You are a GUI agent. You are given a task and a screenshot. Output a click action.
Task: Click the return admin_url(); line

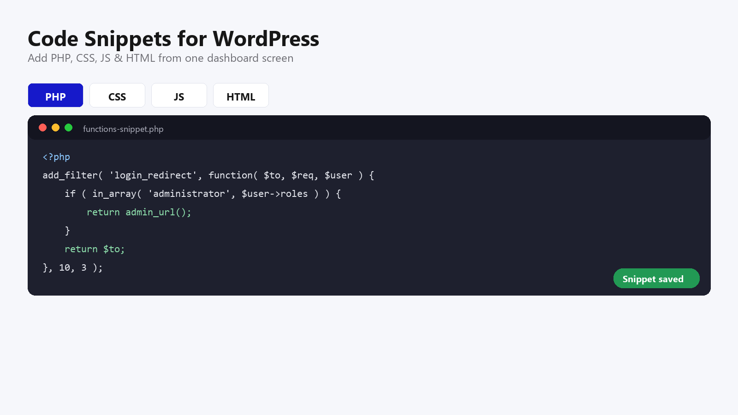click(x=139, y=212)
